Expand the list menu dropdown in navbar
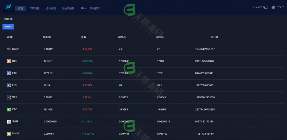The width and height of the screenshot is (287, 140). coord(83,9)
